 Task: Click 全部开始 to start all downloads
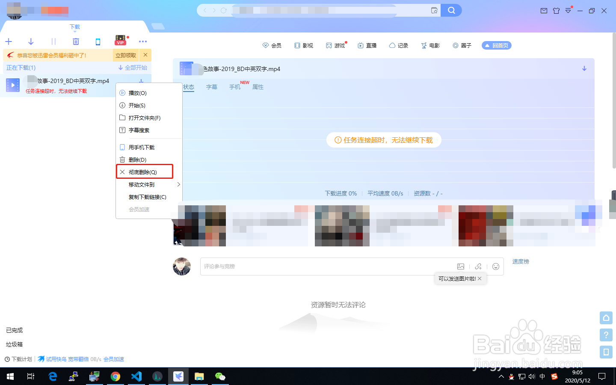[x=133, y=68]
